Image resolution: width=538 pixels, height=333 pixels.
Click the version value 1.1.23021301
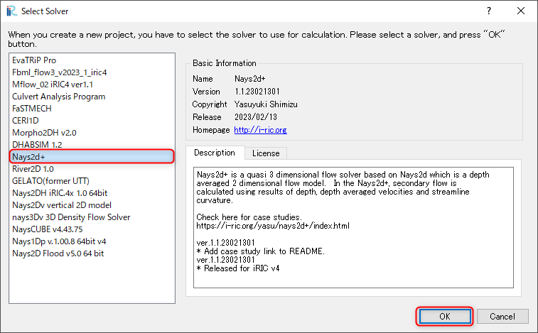pos(257,92)
